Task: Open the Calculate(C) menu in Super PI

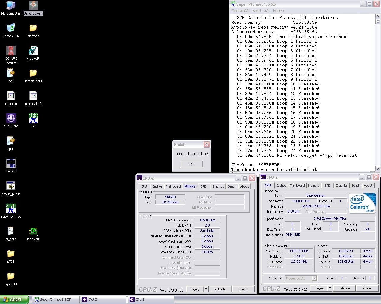Action: (240, 11)
